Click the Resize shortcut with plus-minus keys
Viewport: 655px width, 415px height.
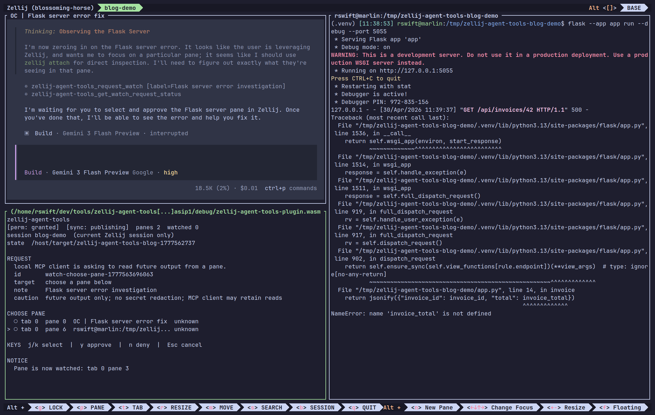tap(566, 407)
